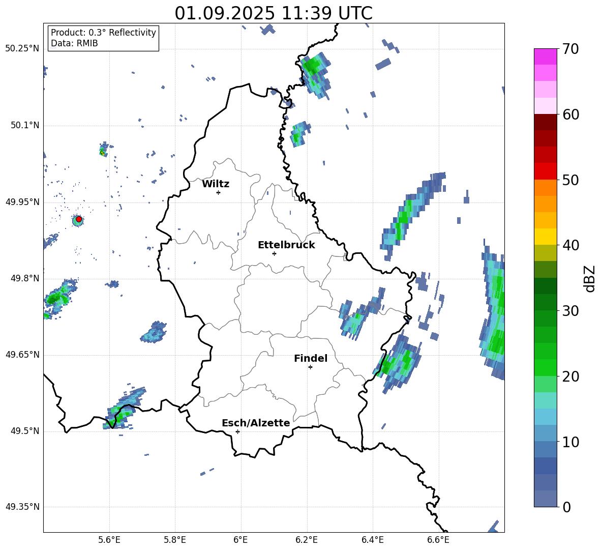Click the 5.6°E longitude label

click(x=109, y=540)
